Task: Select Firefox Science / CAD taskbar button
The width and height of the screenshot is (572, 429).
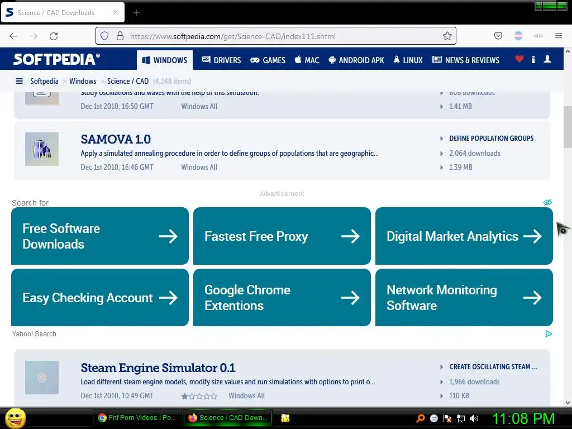Action: tap(228, 418)
